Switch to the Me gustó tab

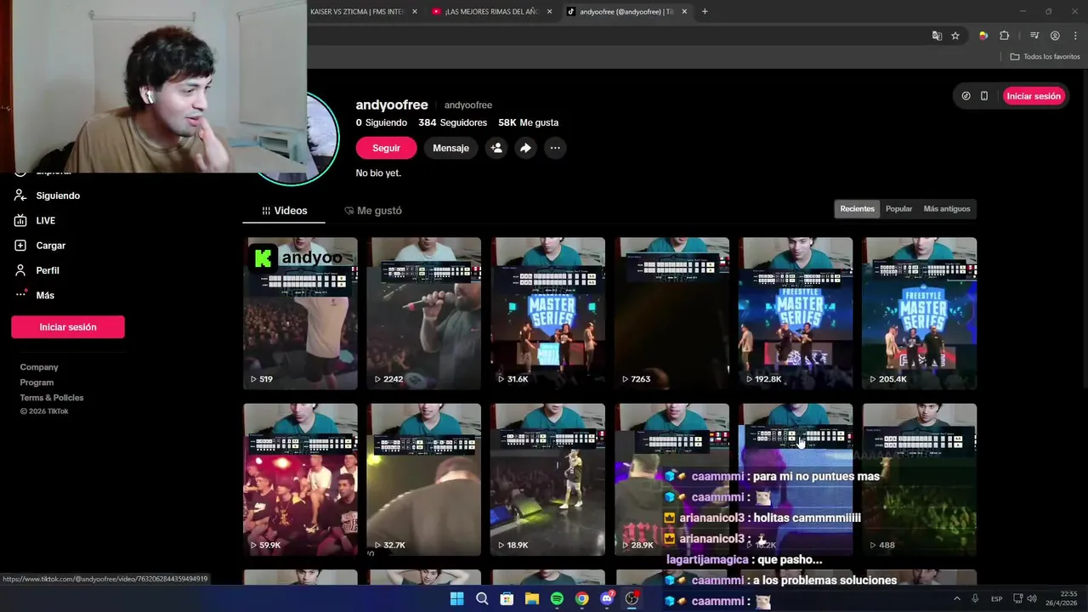(373, 211)
